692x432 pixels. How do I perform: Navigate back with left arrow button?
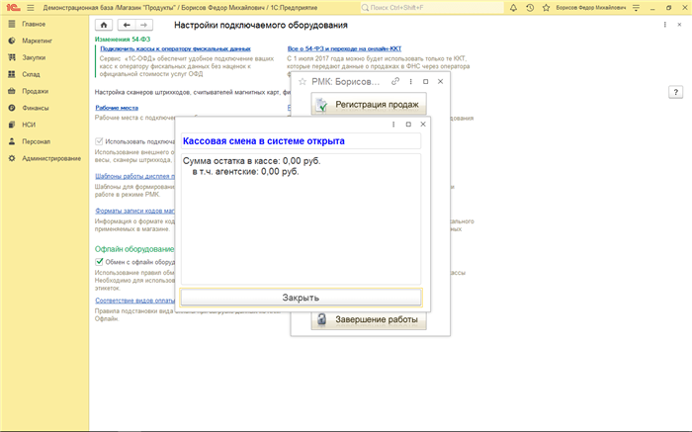pyautogui.click(x=127, y=25)
